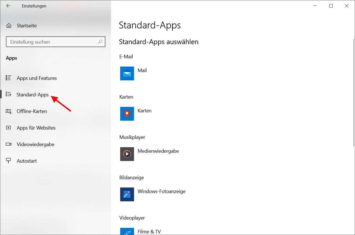Go to Offline-Karten settings
Viewport: 355px width, 235px height.
tap(32, 111)
